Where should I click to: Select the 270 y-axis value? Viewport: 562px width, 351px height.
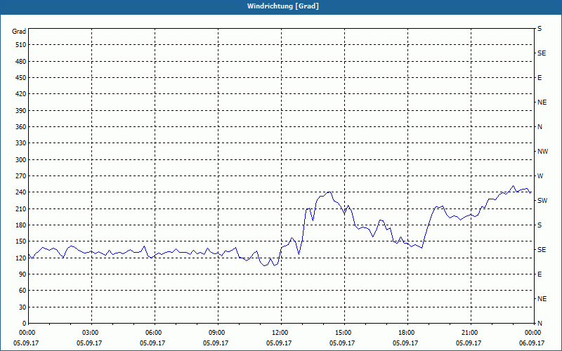pyautogui.click(x=21, y=176)
